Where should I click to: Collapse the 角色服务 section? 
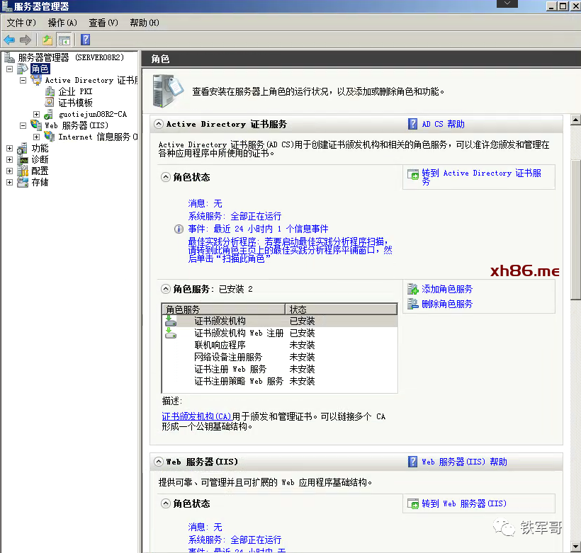click(166, 289)
